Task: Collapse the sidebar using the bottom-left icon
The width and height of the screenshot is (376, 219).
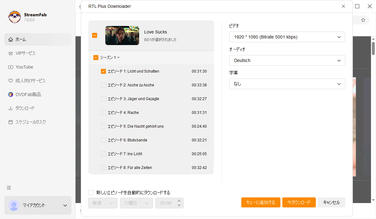Action: click(x=8, y=187)
